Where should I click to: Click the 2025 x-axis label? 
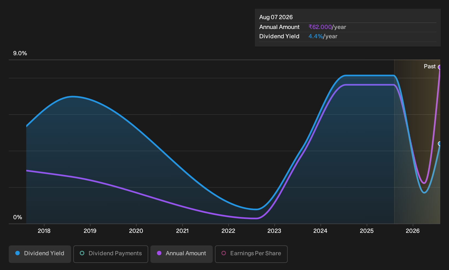pos(367,231)
